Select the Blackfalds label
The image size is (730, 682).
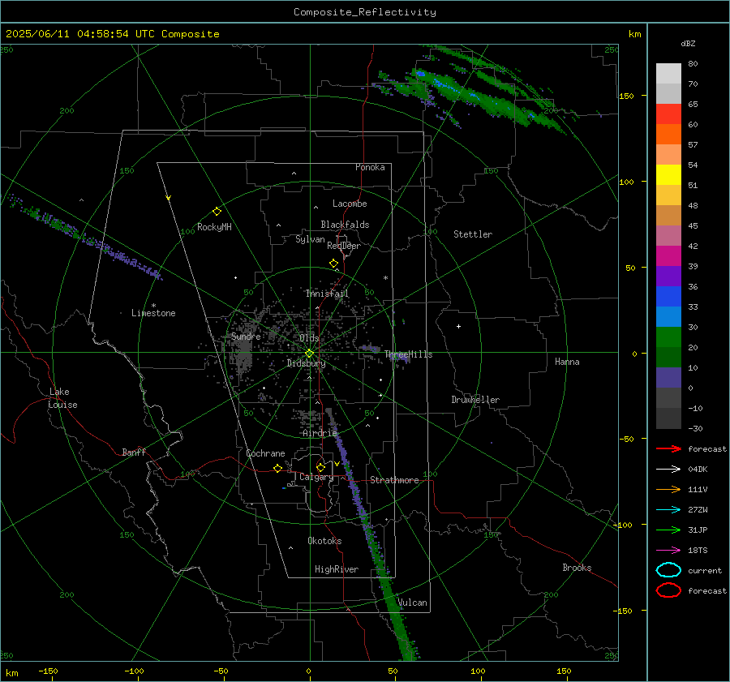[x=345, y=225]
